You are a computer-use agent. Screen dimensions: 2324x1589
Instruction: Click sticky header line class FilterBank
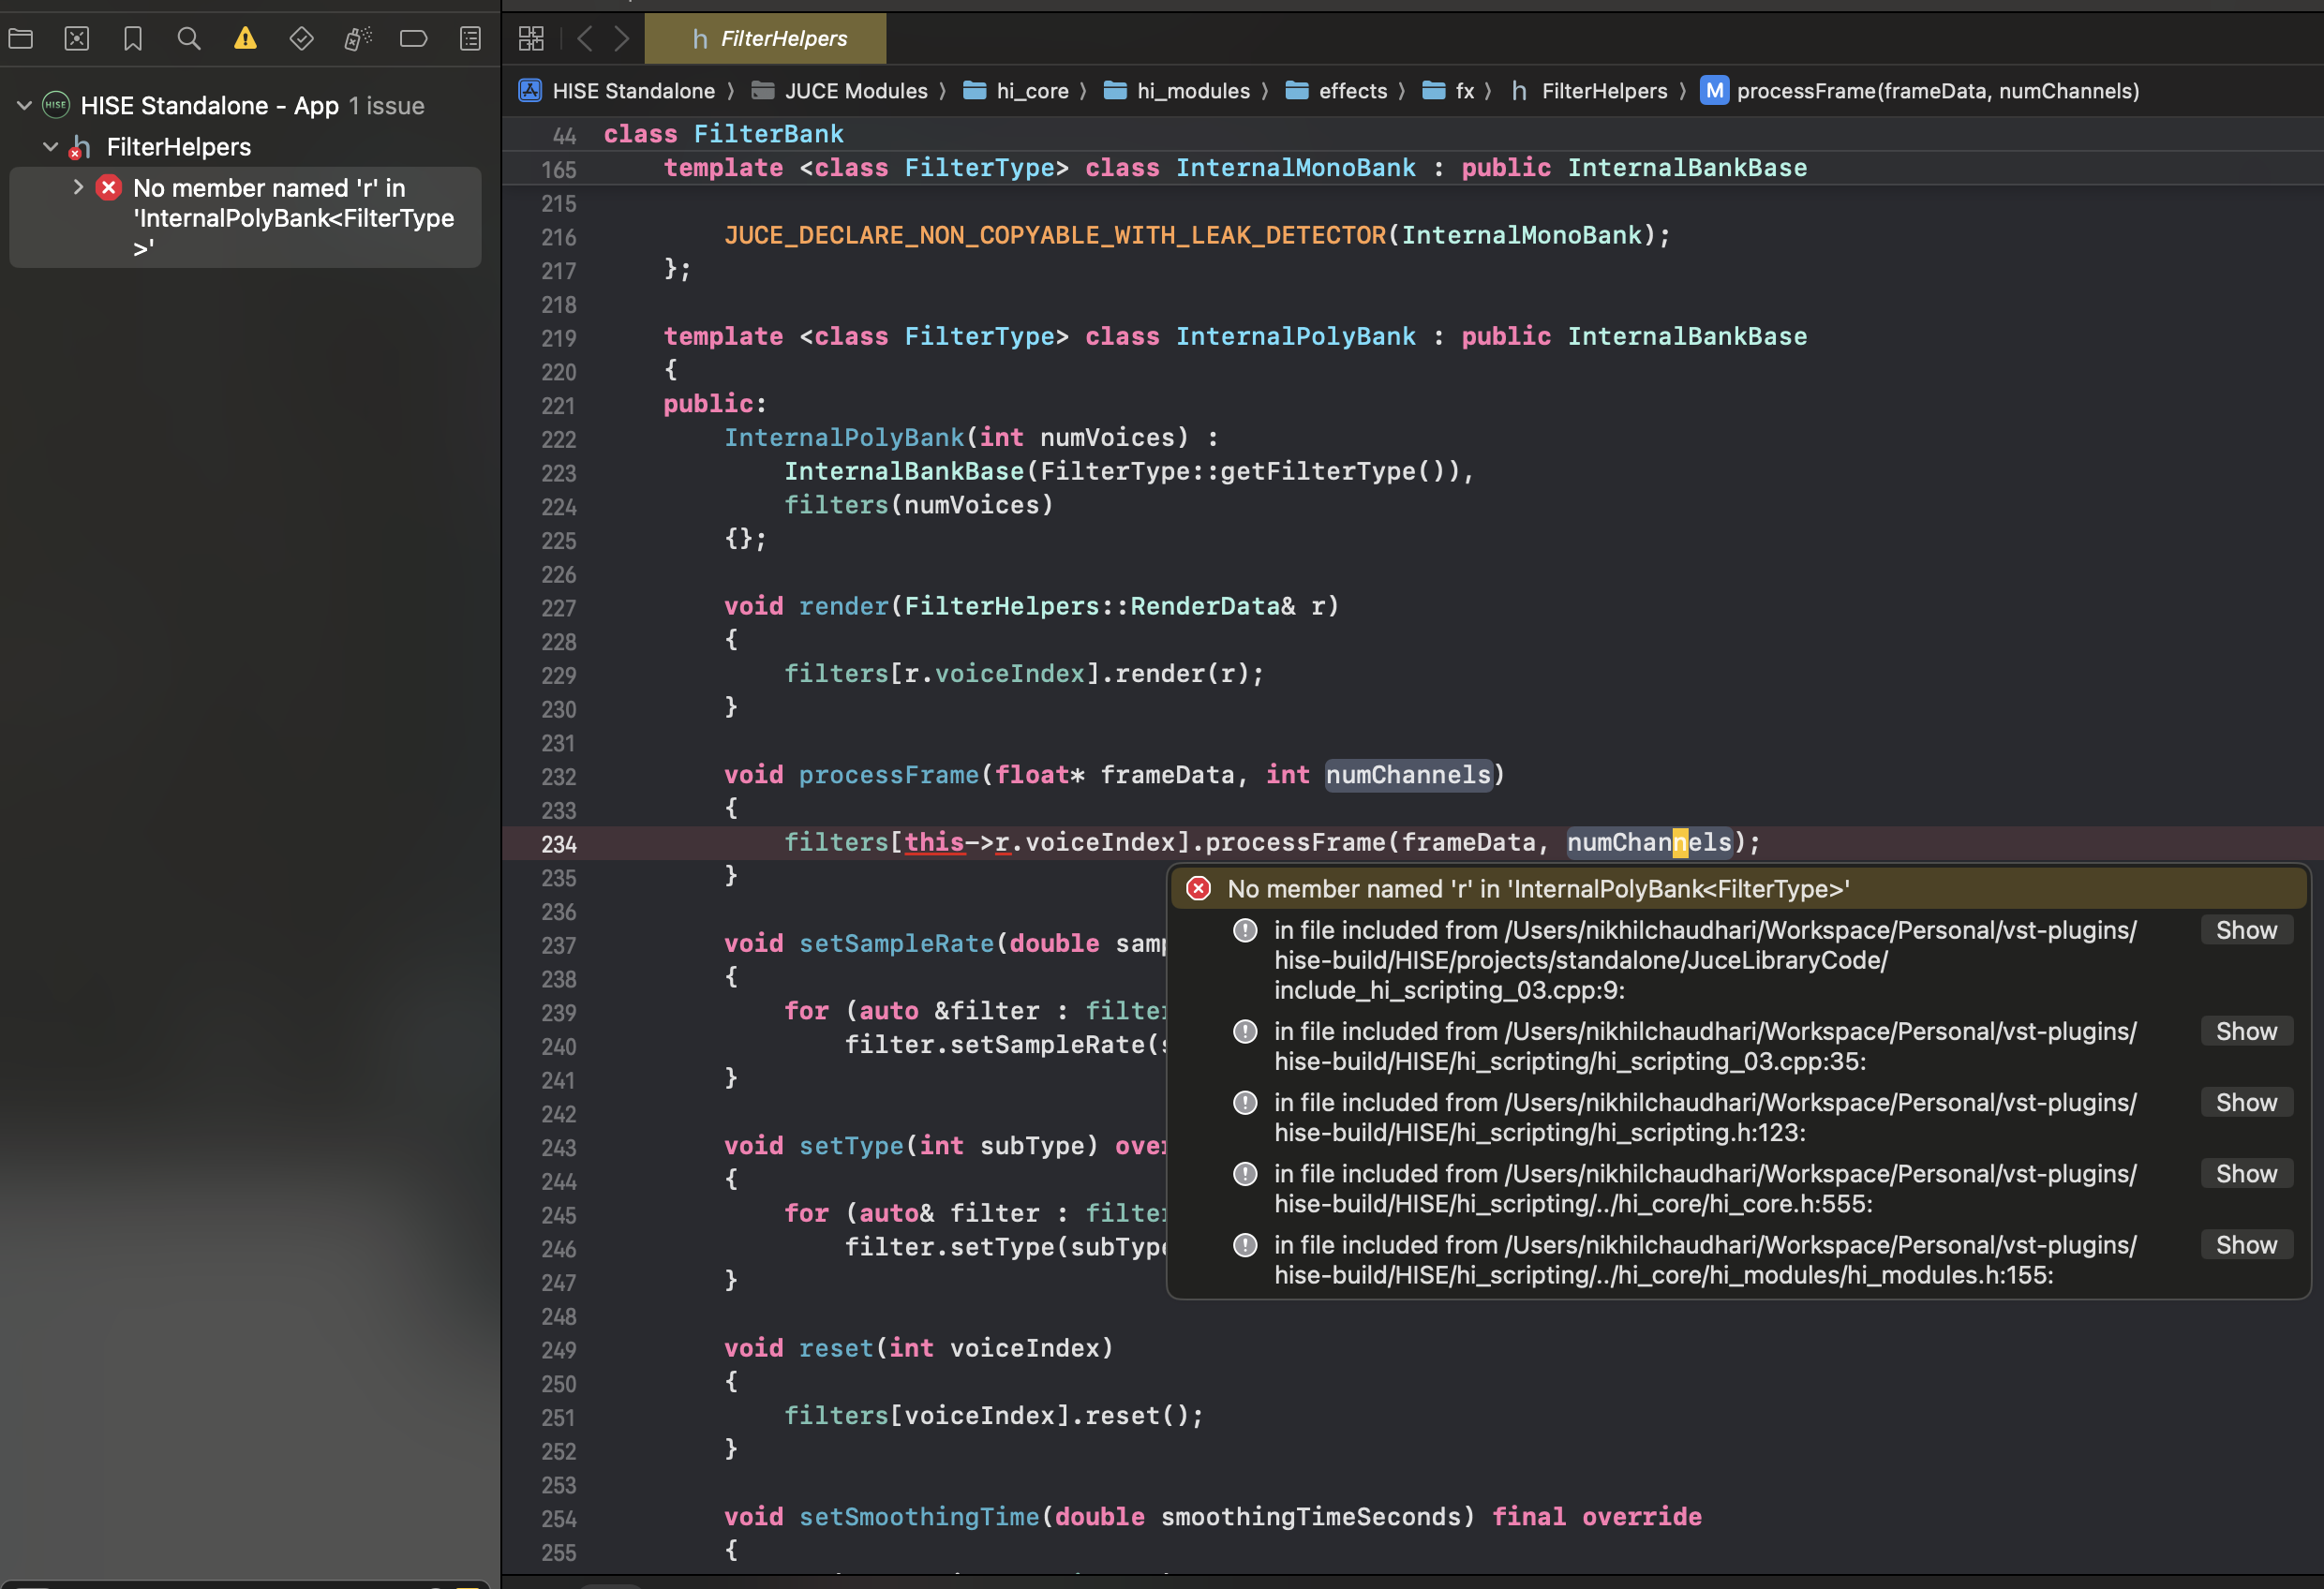[x=724, y=134]
